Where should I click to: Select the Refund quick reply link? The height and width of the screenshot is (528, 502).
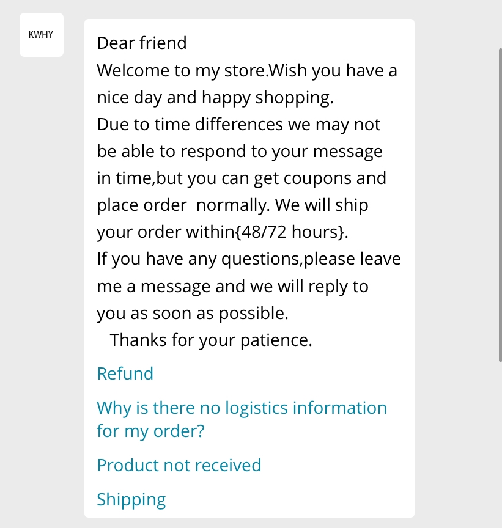125,373
